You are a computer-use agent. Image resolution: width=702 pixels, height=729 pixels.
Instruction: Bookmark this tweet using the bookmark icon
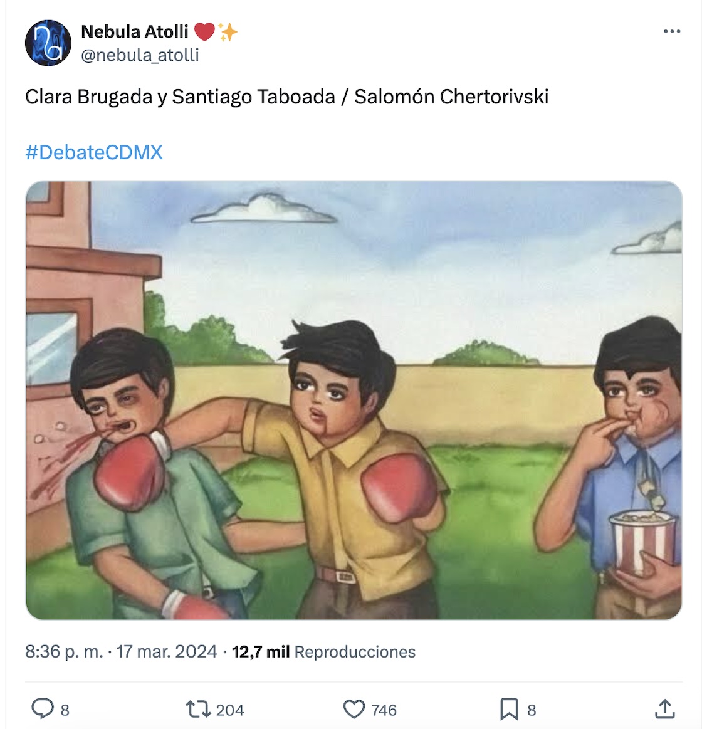(509, 709)
